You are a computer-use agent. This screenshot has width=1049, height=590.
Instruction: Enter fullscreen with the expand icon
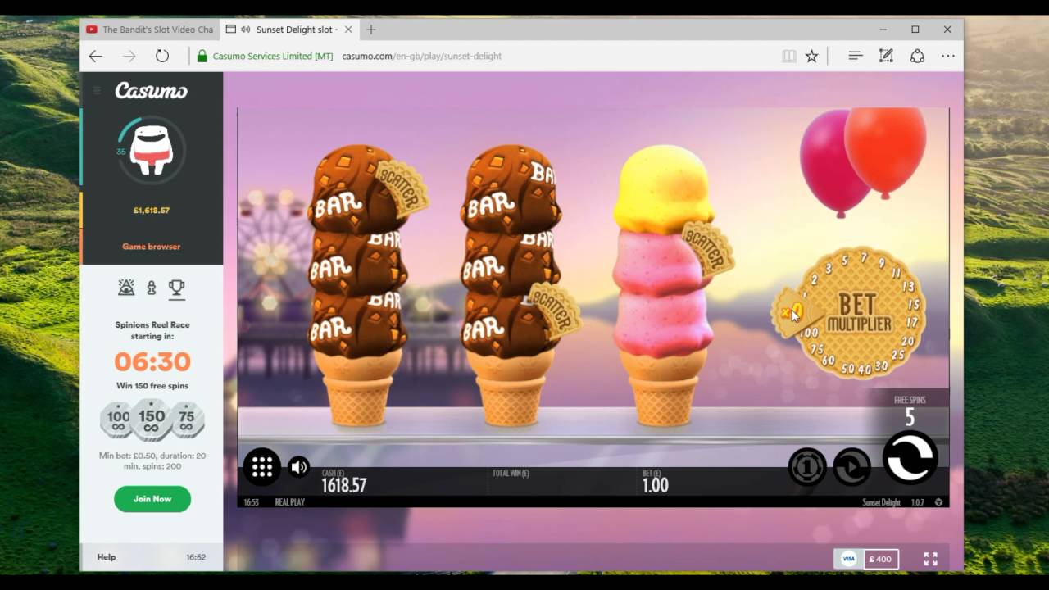[x=930, y=559]
